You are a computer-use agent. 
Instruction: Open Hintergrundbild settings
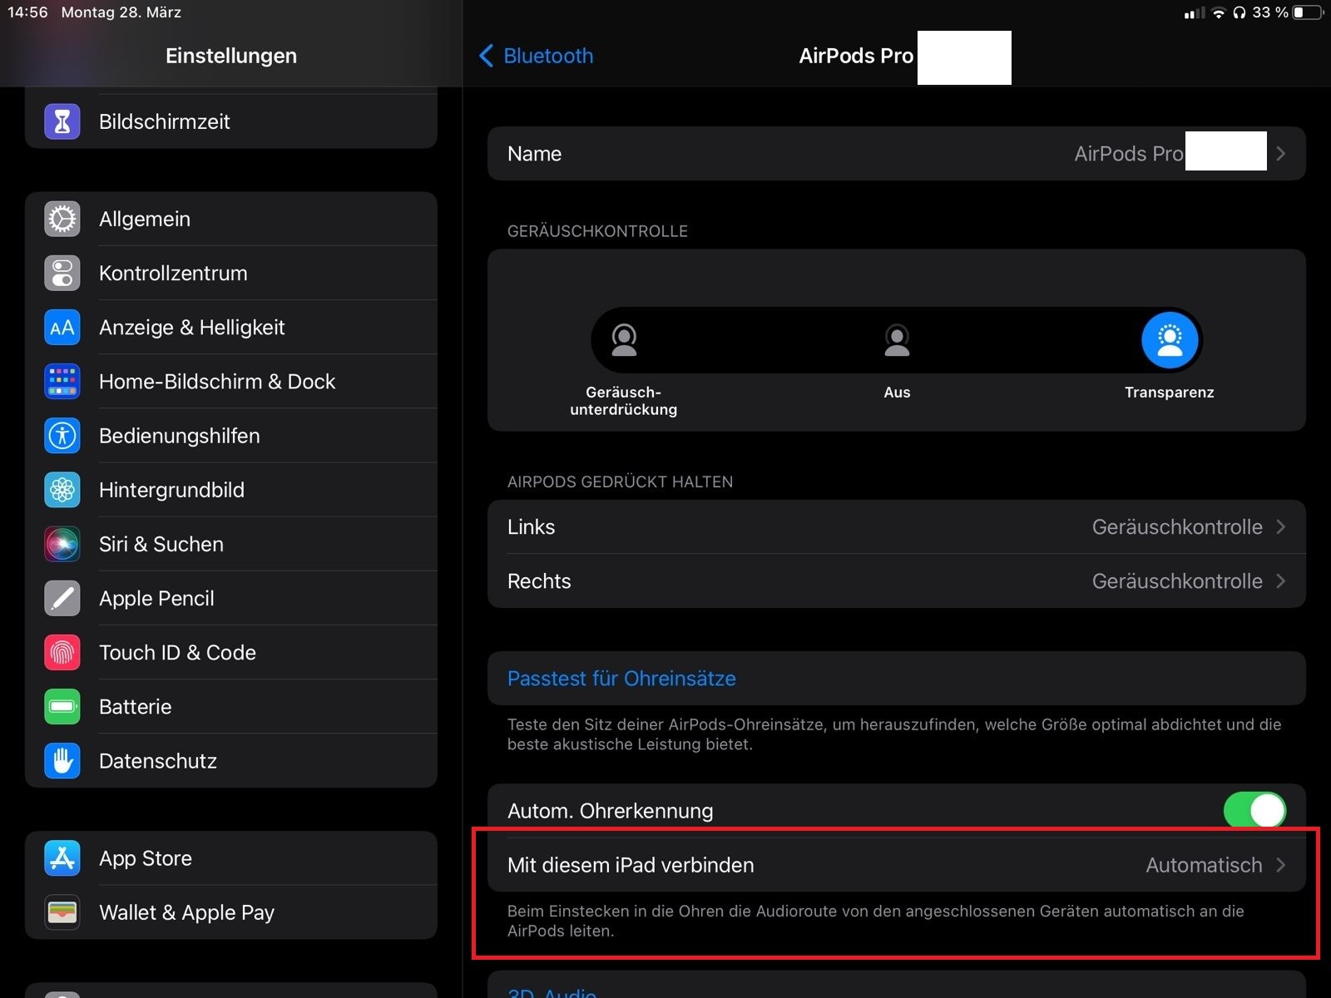(x=231, y=490)
